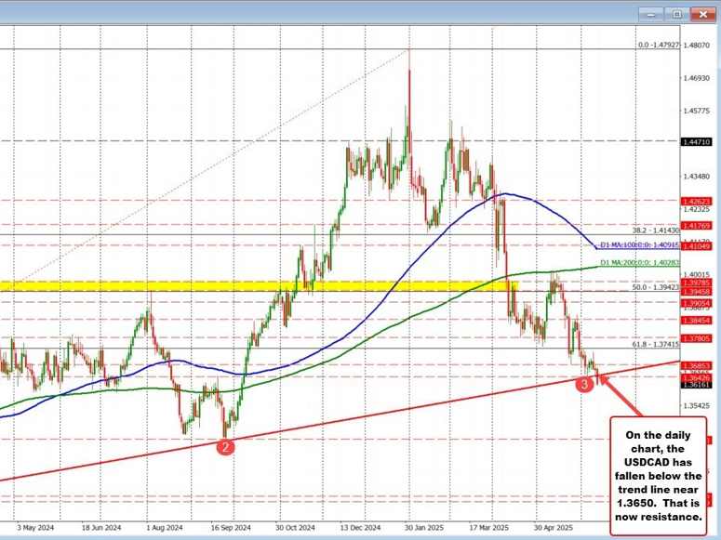Select the red 1.36853 price tag
721x540 pixels.
point(696,366)
